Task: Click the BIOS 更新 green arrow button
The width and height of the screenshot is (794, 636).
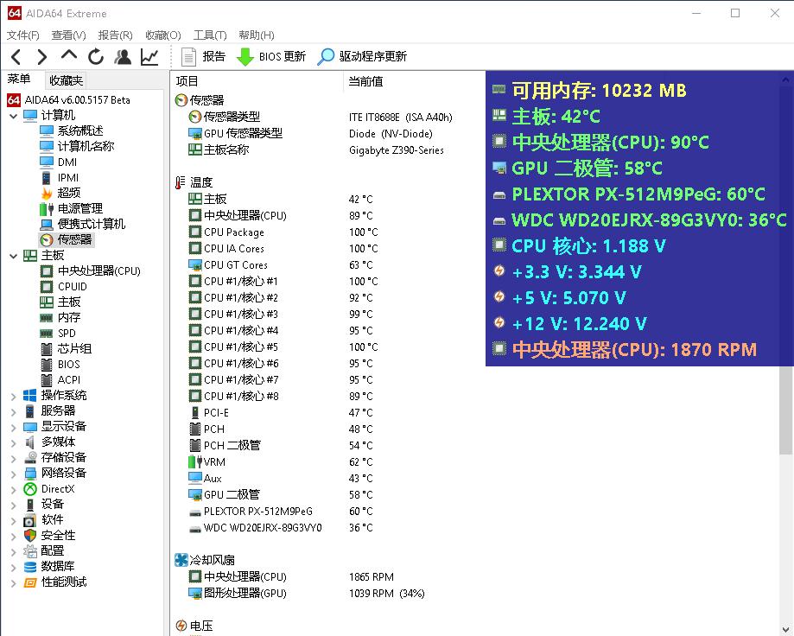Action: click(271, 57)
